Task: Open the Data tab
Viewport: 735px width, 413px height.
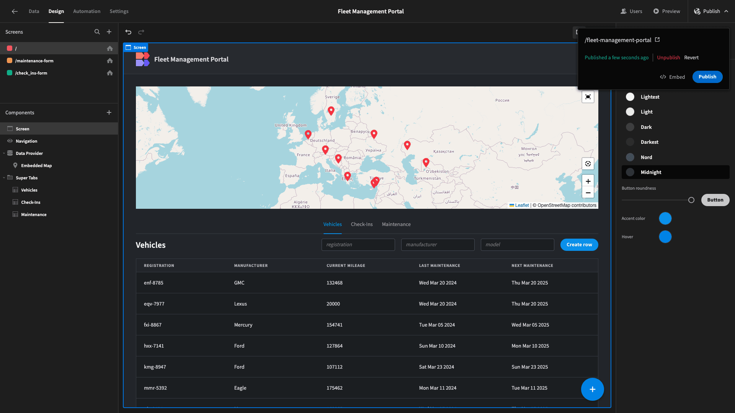Action: click(34, 11)
